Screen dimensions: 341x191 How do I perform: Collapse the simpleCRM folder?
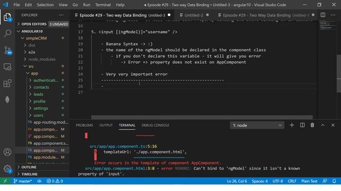coord(43,38)
